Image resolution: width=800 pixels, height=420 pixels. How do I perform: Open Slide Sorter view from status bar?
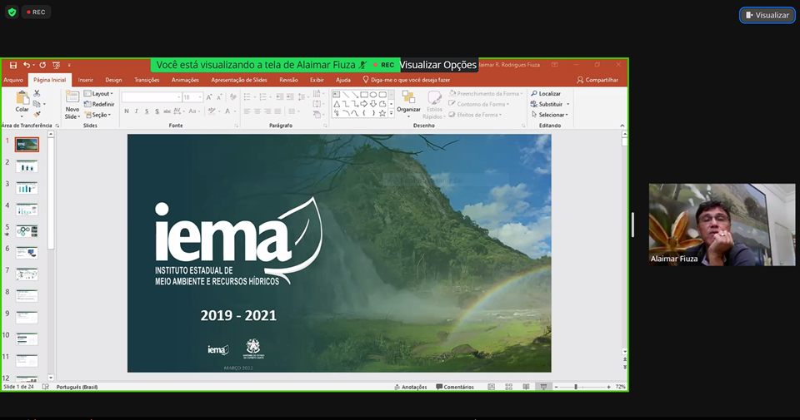pos(508,387)
